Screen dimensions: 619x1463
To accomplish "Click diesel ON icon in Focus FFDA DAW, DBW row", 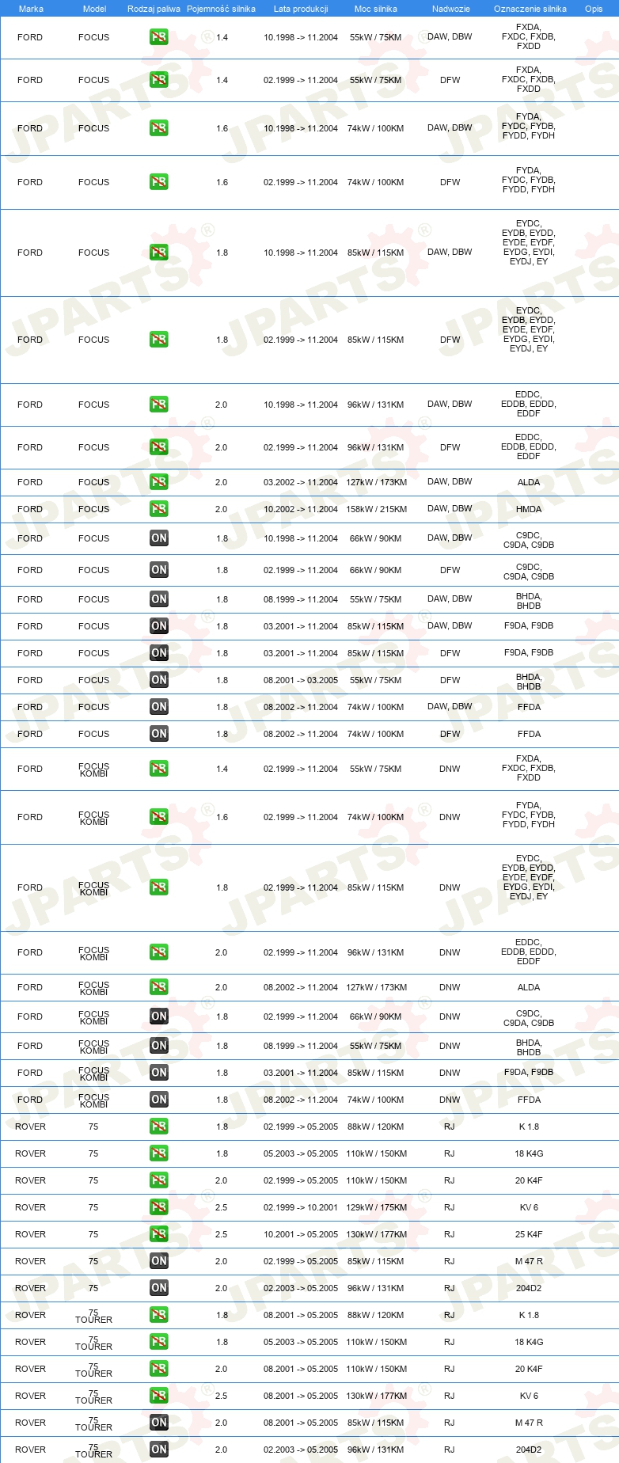I will pos(159,707).
